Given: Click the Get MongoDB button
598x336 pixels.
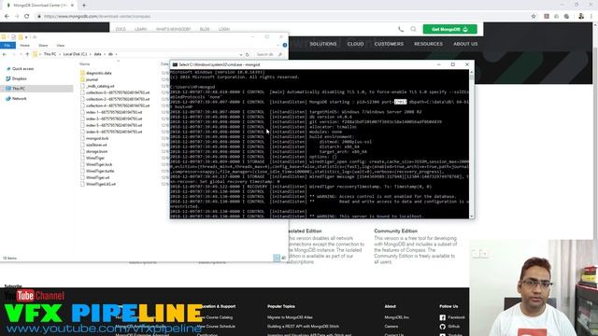Looking at the screenshot, I should (449, 29).
